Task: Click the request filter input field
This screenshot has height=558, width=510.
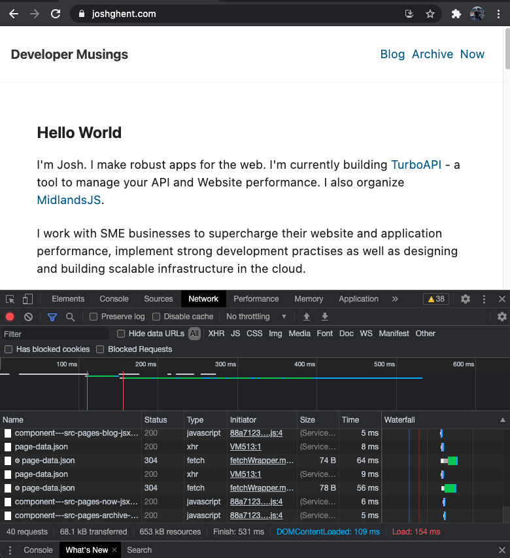Action: (x=55, y=334)
